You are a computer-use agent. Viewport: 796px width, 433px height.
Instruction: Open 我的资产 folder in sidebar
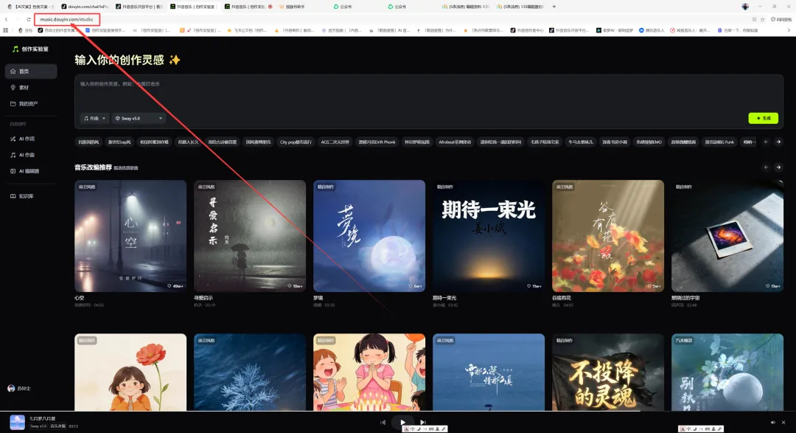tap(31, 104)
